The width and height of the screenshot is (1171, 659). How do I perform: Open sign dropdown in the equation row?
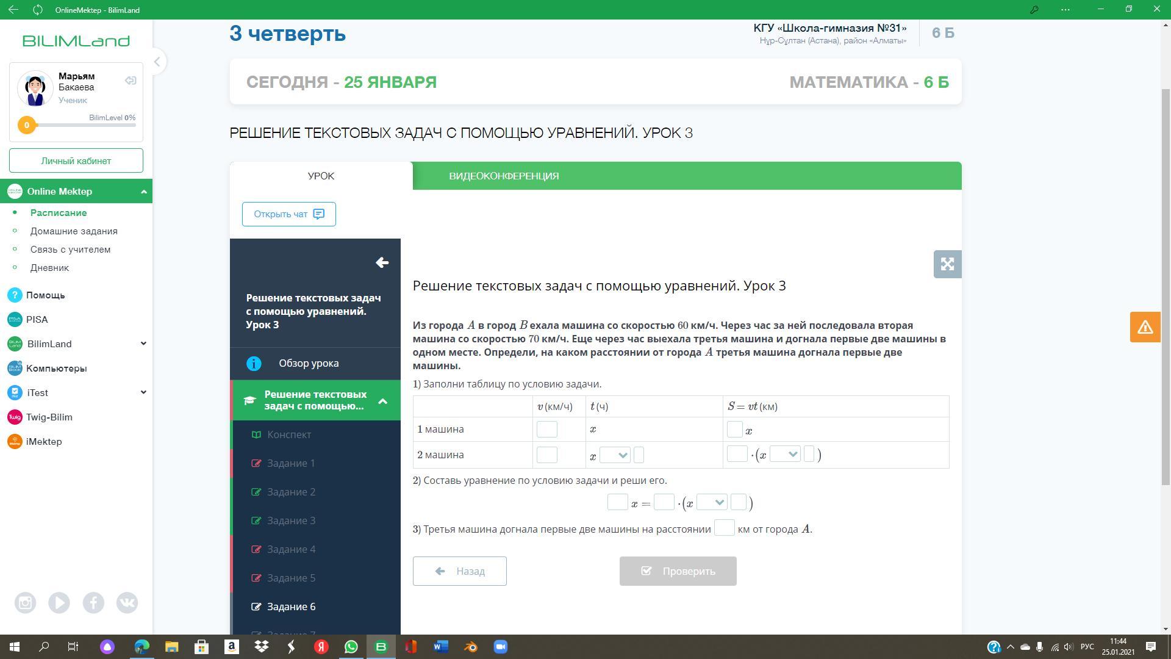712,503
